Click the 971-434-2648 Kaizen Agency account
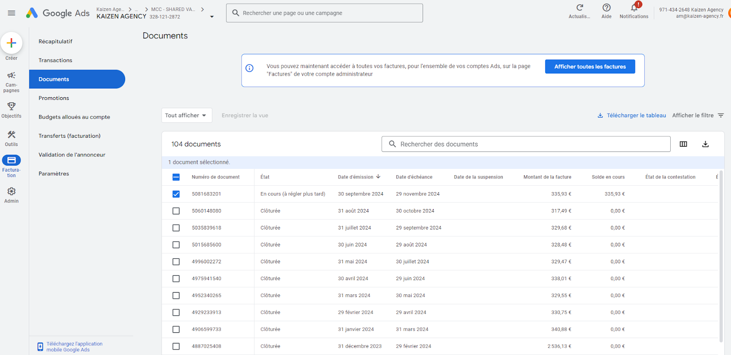The image size is (731, 355). pyautogui.click(x=691, y=13)
